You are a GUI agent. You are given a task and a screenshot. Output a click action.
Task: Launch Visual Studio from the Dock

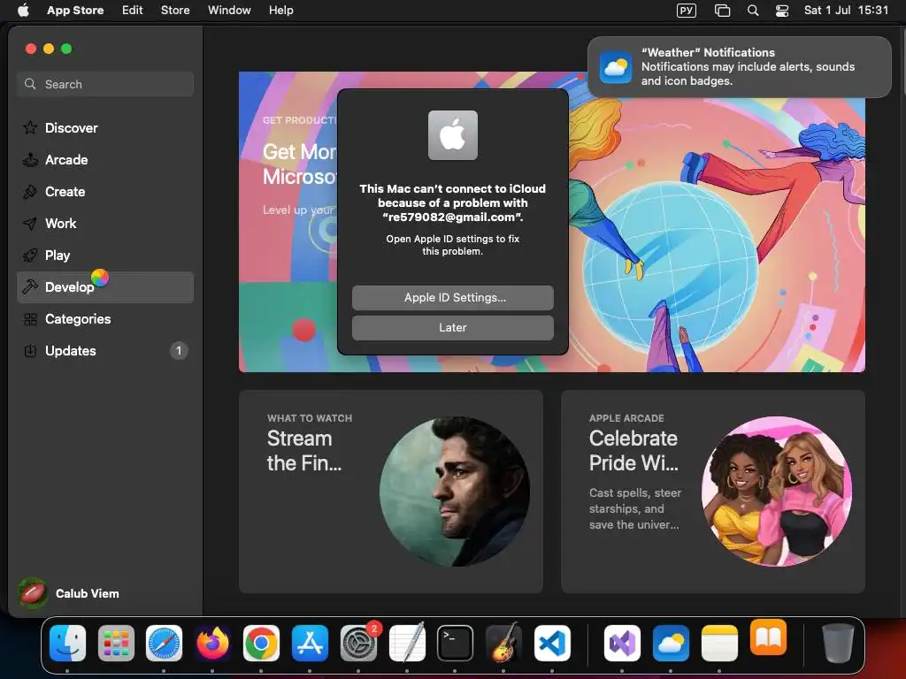click(x=622, y=643)
